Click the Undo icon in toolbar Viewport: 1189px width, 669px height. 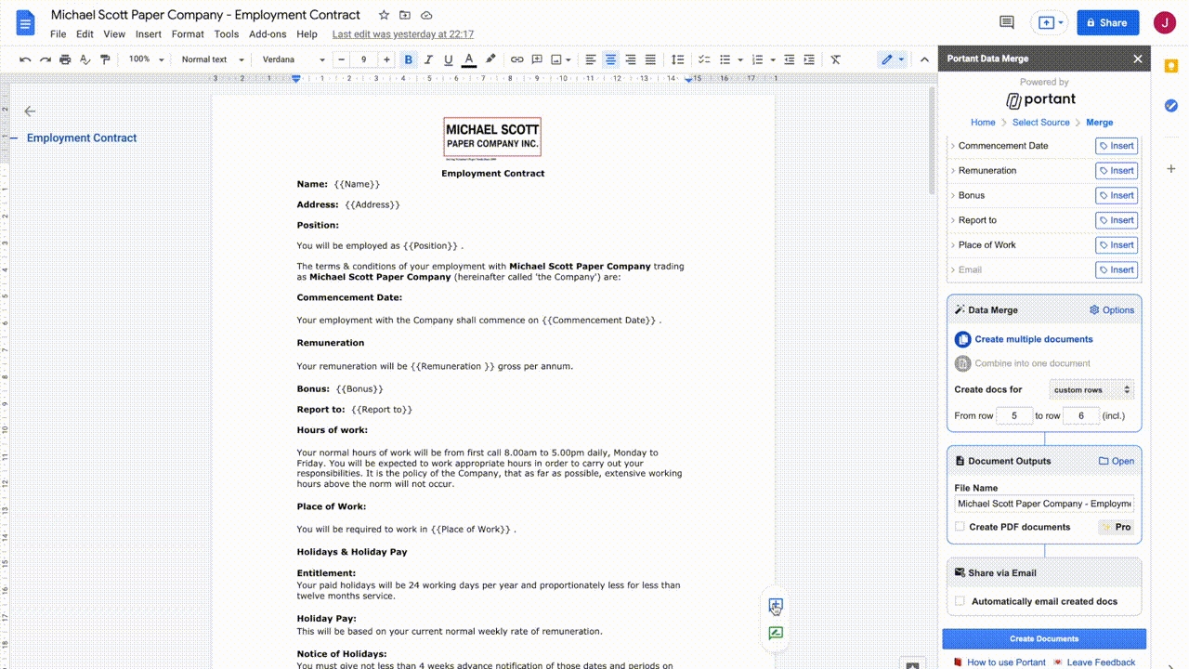25,59
